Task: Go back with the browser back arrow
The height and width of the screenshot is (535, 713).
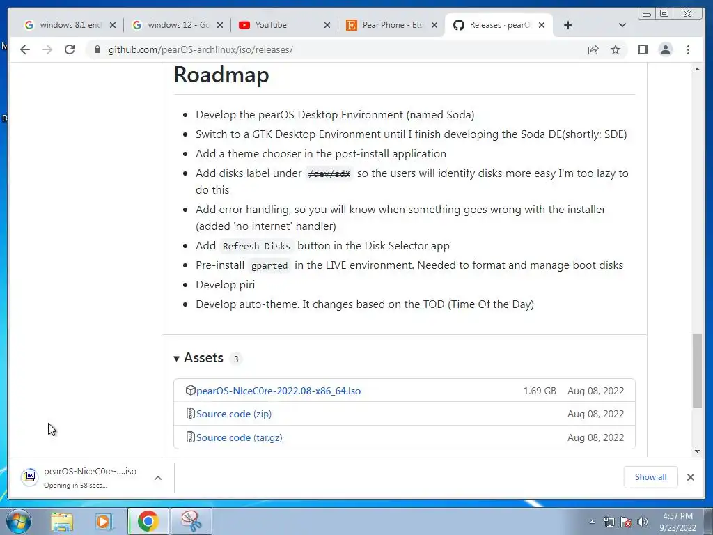Action: pos(25,49)
